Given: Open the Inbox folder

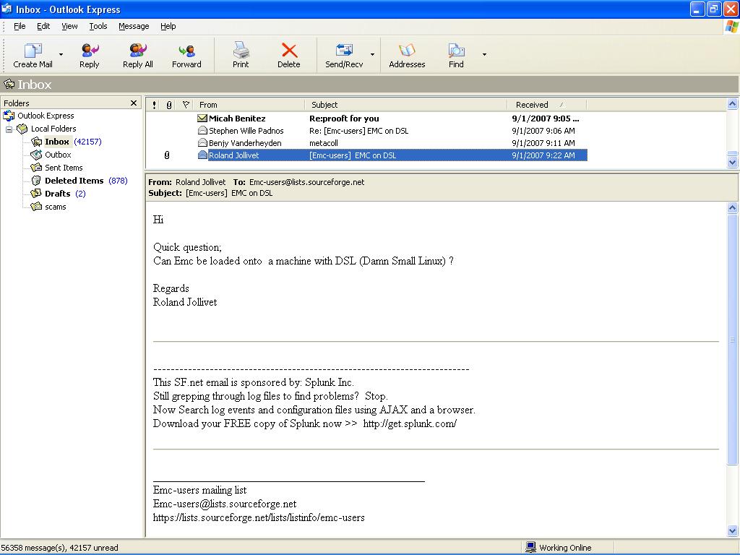Looking at the screenshot, I should point(56,142).
